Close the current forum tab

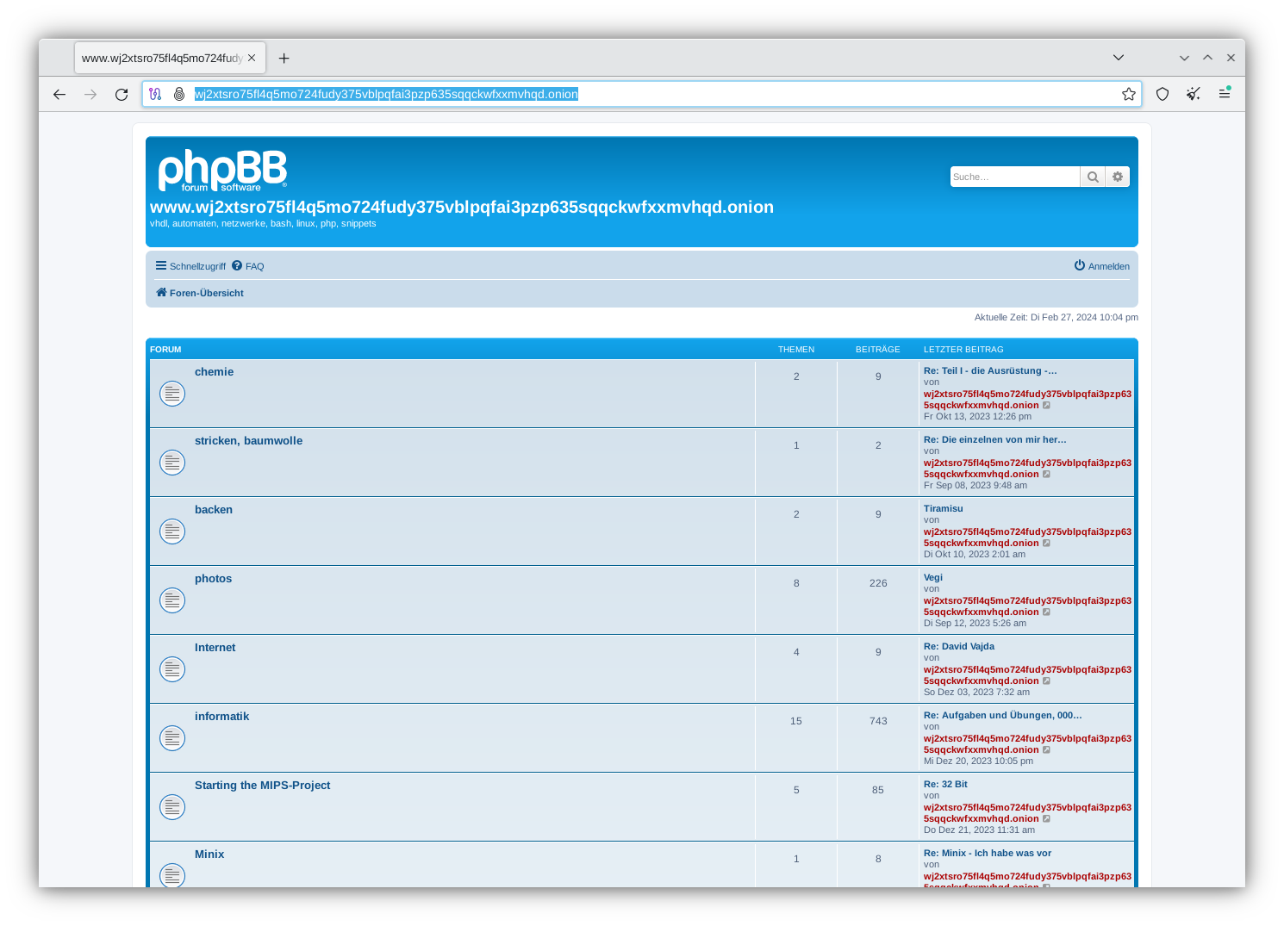(x=252, y=59)
